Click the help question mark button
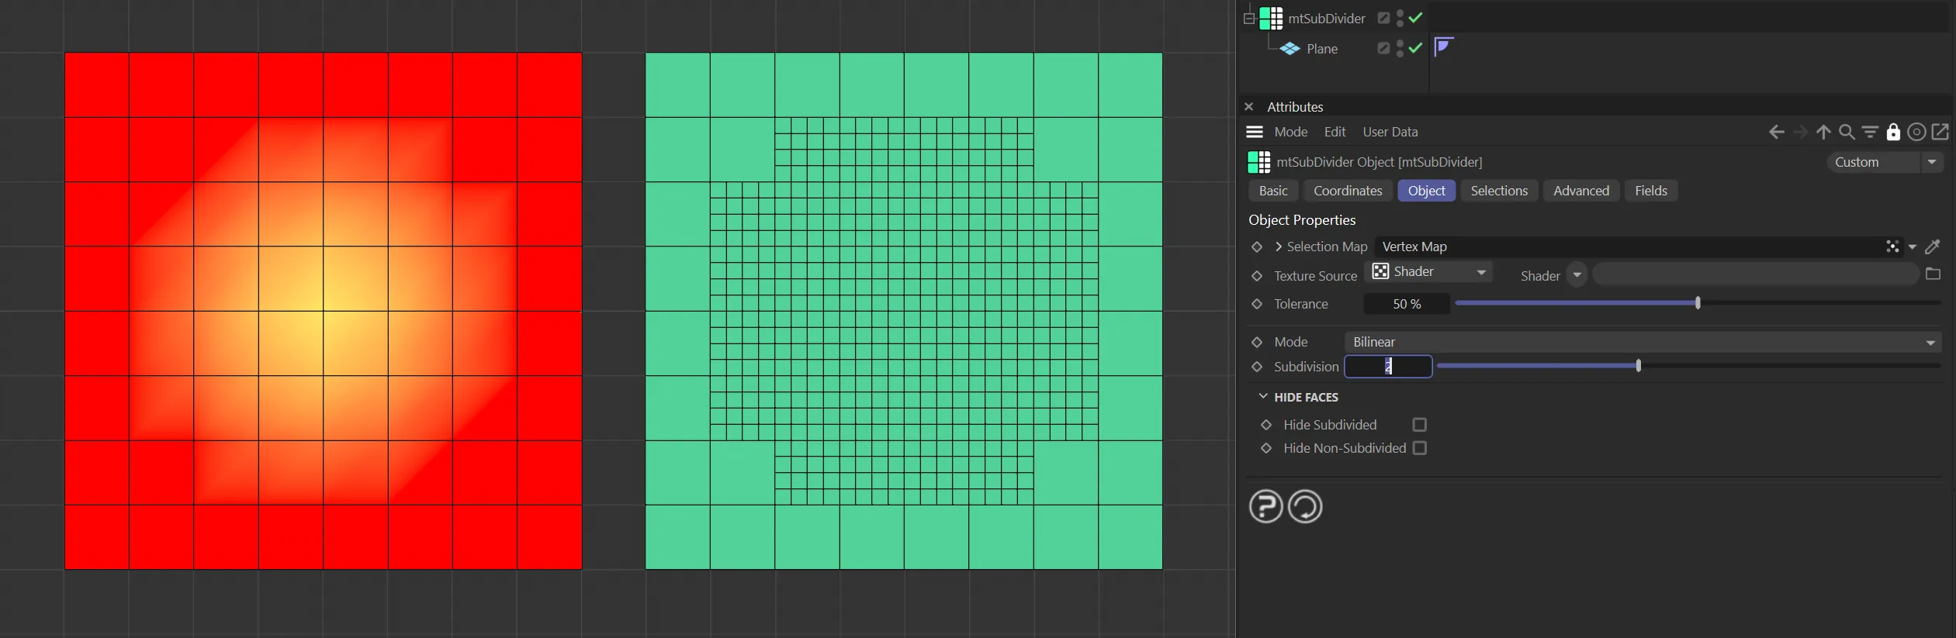 1265,507
